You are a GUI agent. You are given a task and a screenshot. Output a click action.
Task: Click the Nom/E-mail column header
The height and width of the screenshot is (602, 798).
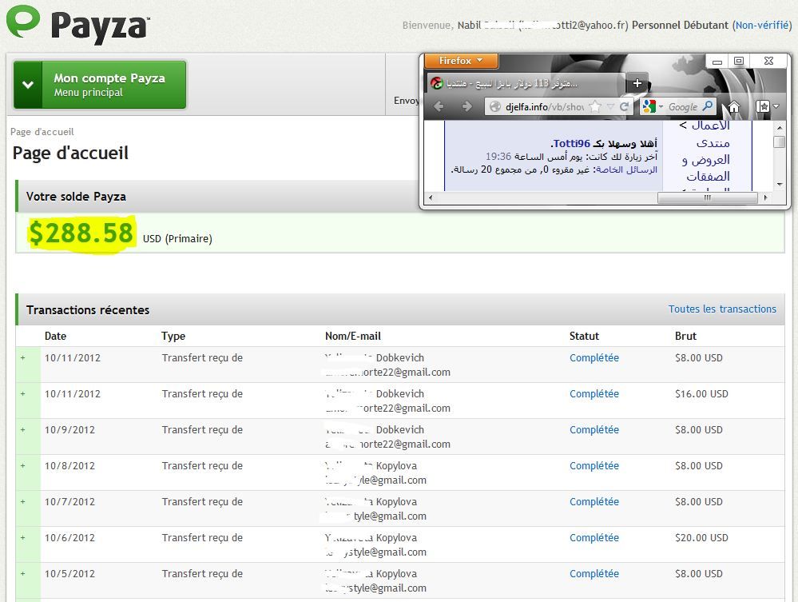(x=353, y=336)
